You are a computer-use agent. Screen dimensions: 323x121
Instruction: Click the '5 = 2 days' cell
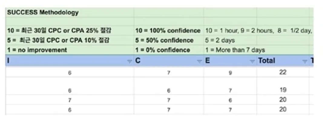click(220, 40)
